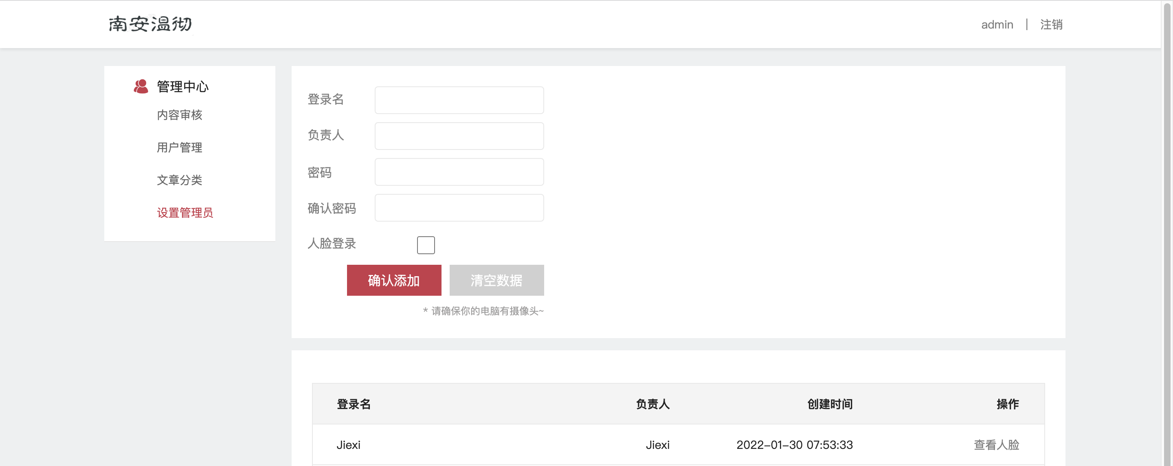Open the 设置管理员 sidebar item

pos(185,213)
